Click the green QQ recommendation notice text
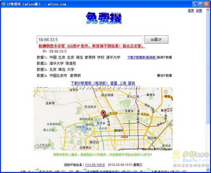The image size is (211, 173). [103, 155]
